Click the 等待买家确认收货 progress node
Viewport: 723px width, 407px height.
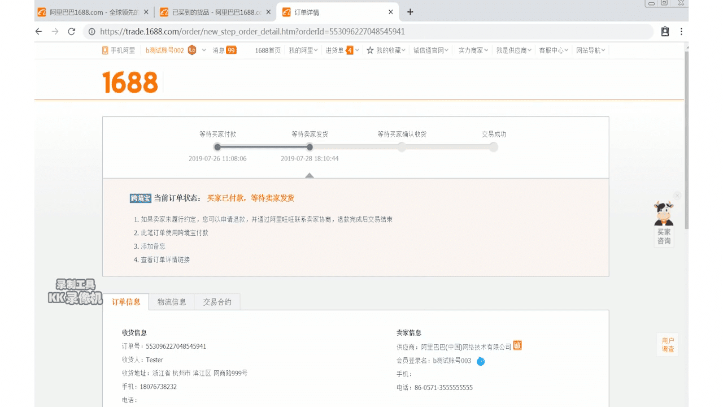pos(402,147)
